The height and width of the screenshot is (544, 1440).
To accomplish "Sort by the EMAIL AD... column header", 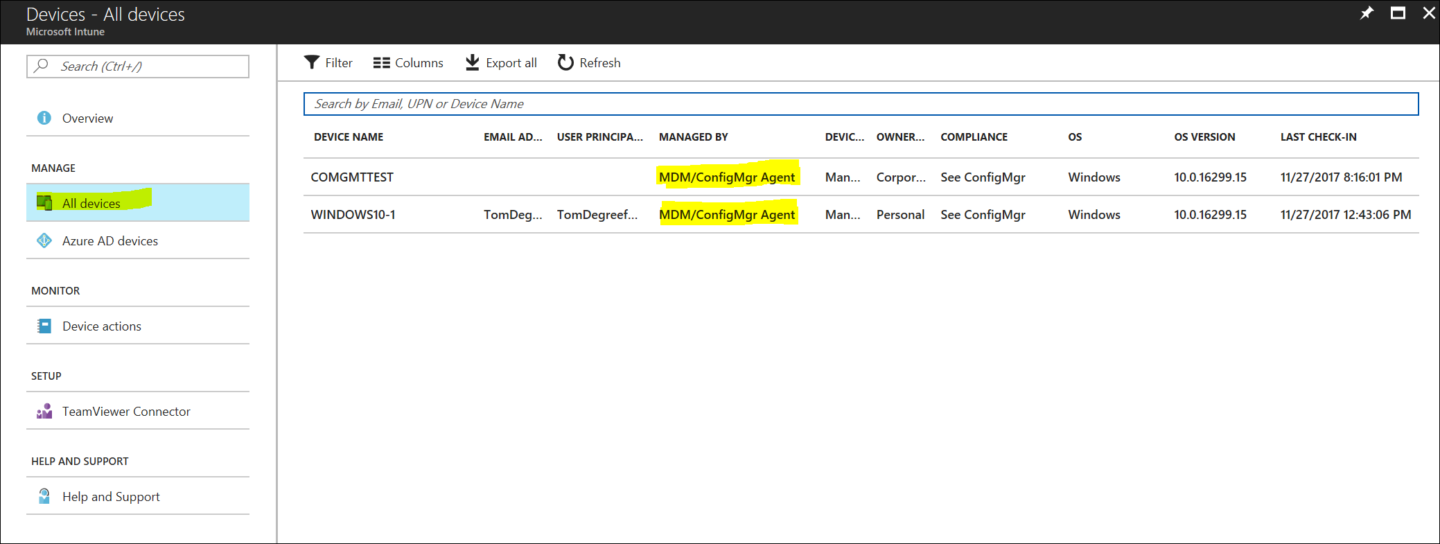I will (x=513, y=137).
